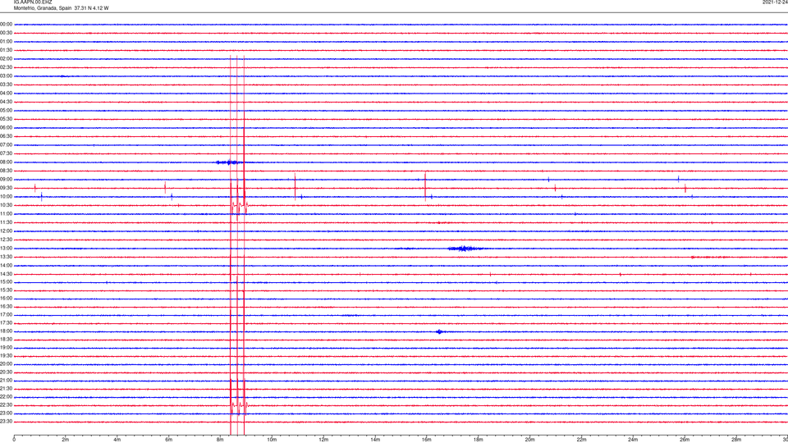Click the 20m tick on the time axis

[x=530, y=440]
